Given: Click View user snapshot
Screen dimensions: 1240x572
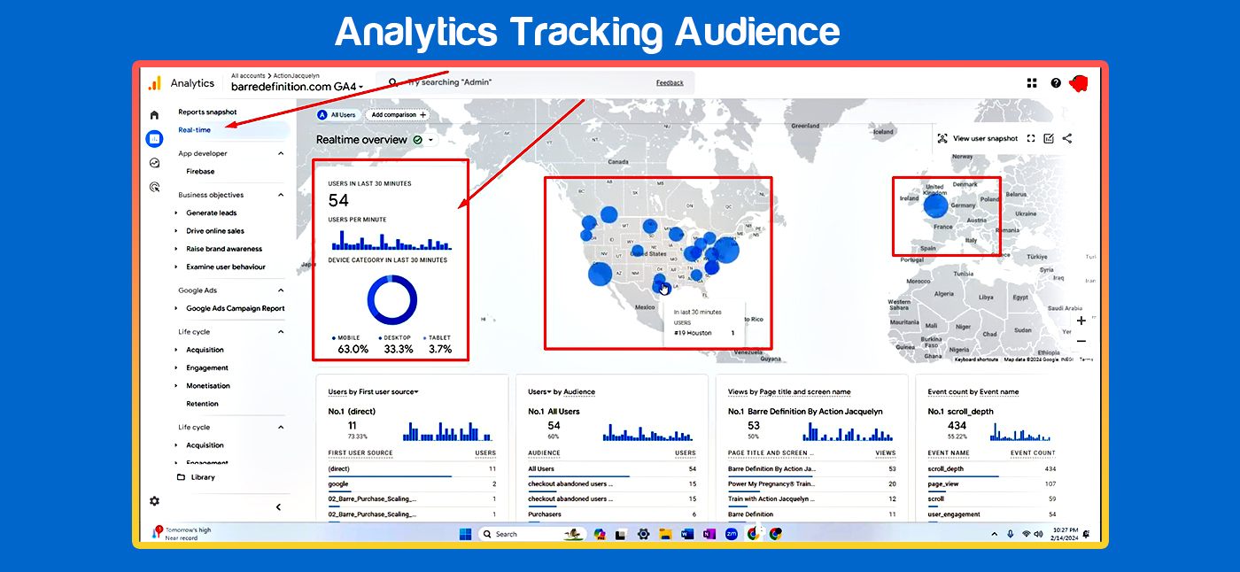Looking at the screenshot, I should point(978,138).
